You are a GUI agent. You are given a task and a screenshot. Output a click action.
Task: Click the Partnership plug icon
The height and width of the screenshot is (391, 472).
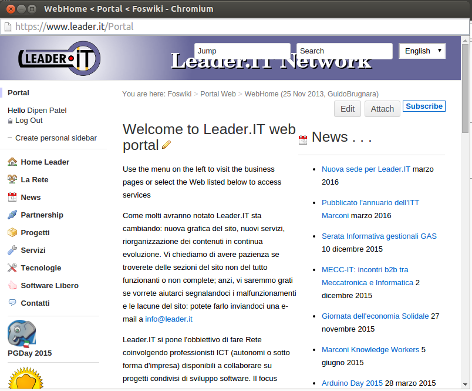tap(12, 215)
